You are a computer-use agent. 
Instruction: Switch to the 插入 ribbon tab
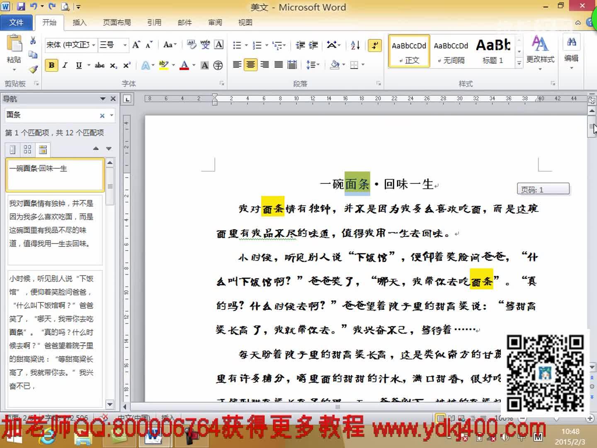pyautogui.click(x=80, y=22)
